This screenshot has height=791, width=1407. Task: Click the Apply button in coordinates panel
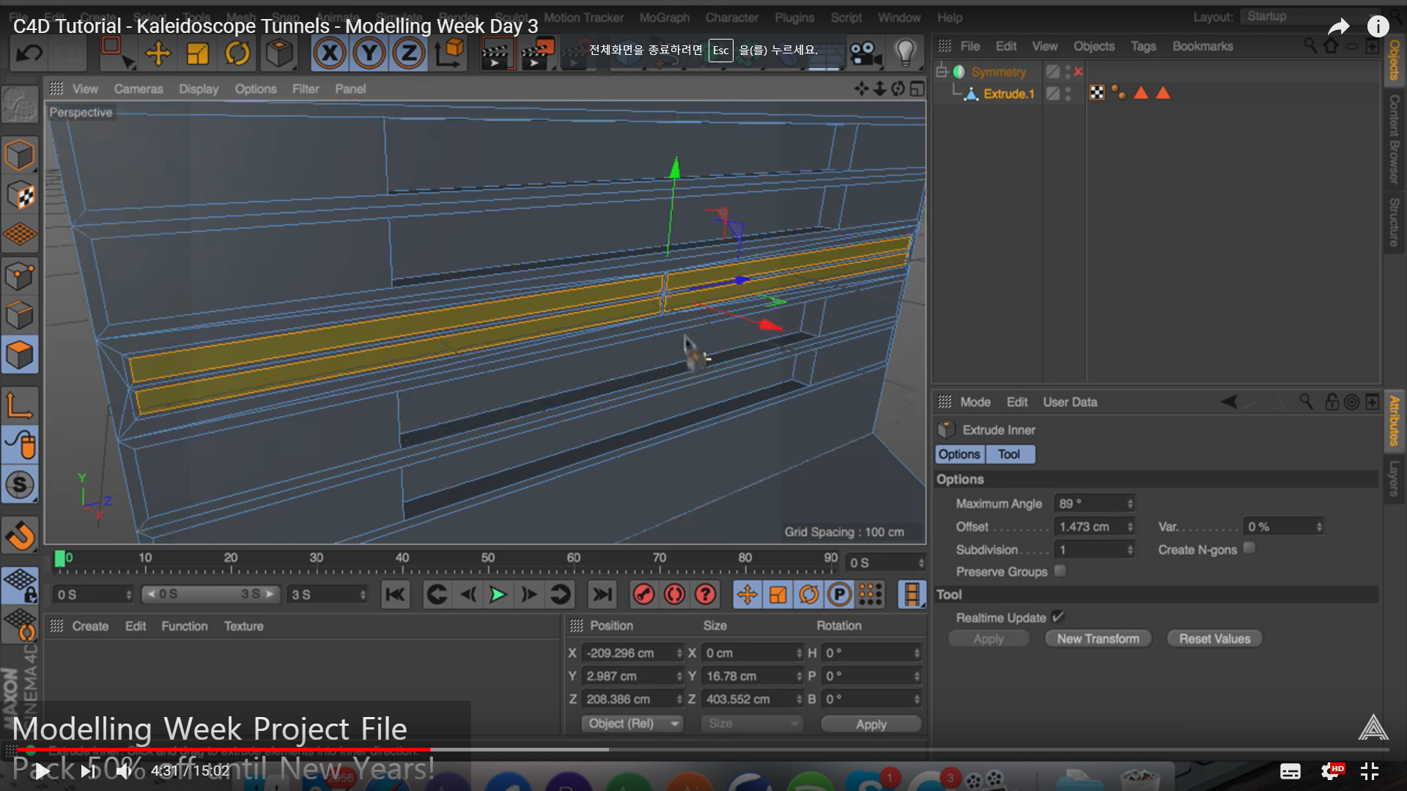pyautogui.click(x=871, y=724)
